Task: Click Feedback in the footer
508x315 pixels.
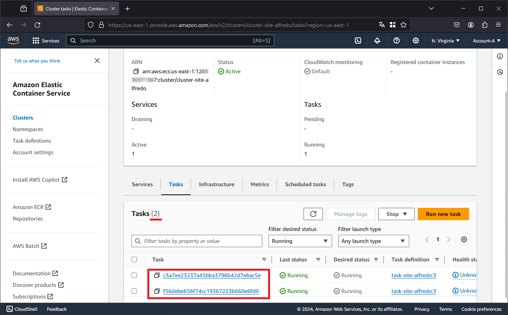Action: pos(57,309)
